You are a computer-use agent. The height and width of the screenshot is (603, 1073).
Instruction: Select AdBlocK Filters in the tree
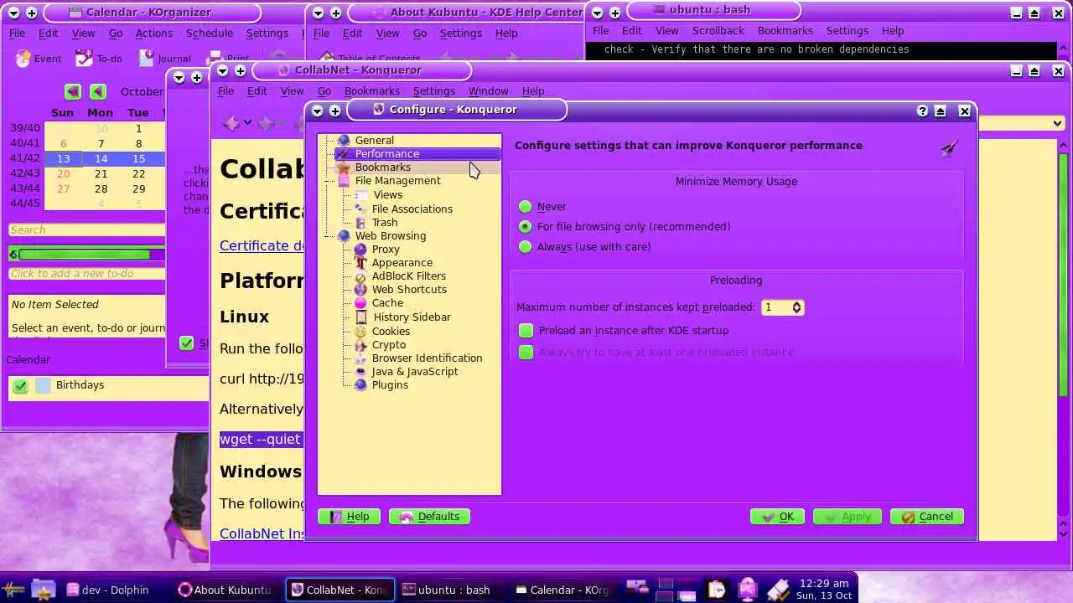(408, 276)
